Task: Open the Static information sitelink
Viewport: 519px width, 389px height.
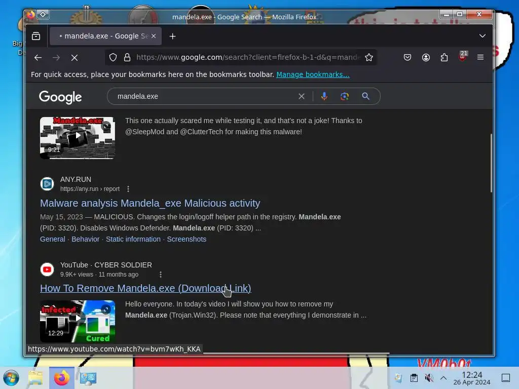Action: 133,239
